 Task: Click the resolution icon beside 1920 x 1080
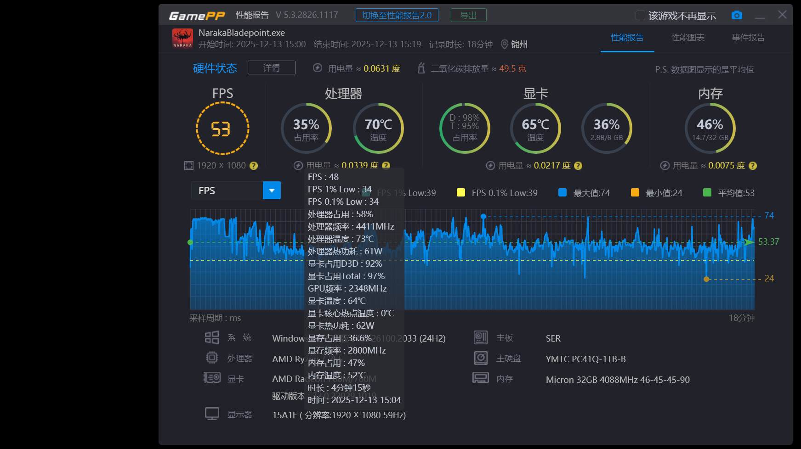[x=188, y=165]
